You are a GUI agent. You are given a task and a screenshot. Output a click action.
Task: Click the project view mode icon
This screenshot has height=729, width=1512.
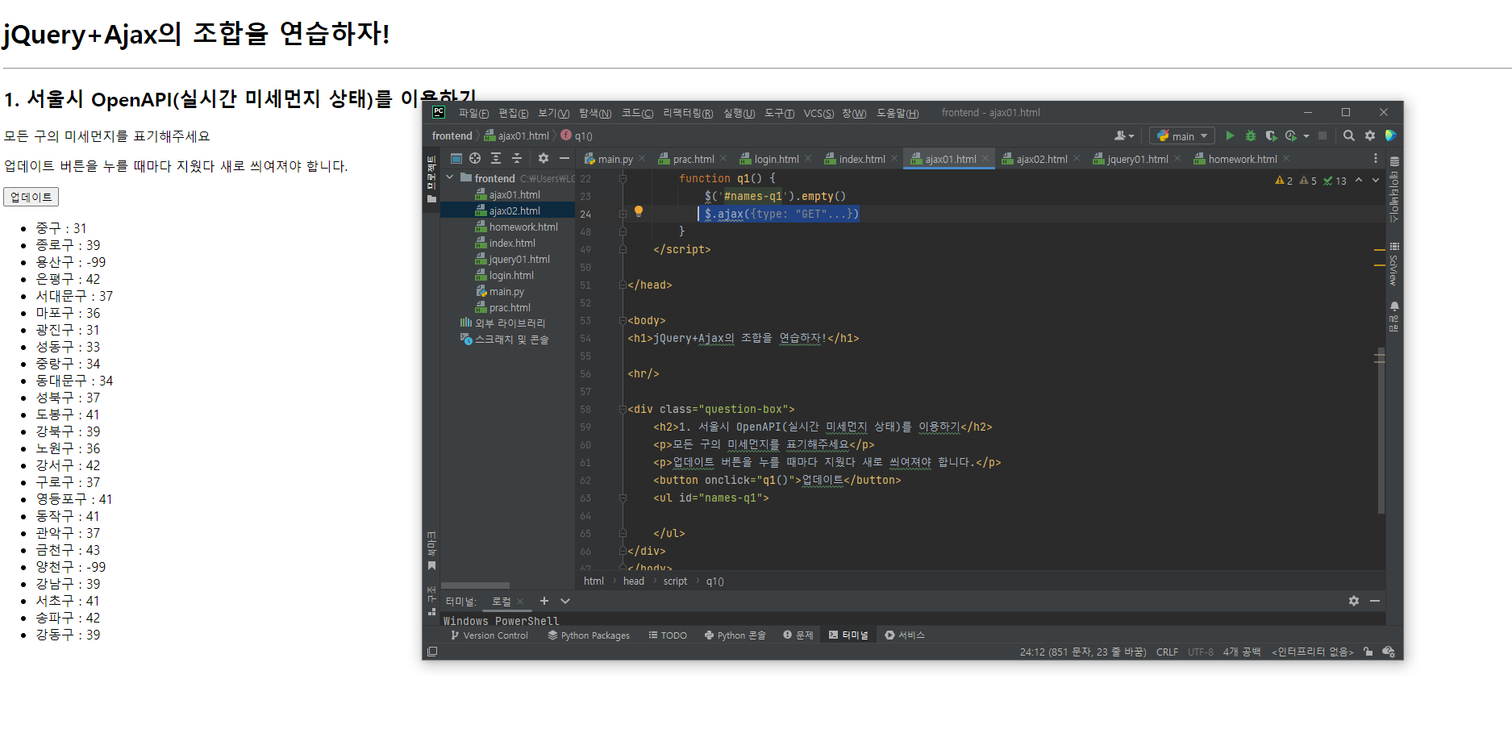[456, 158]
